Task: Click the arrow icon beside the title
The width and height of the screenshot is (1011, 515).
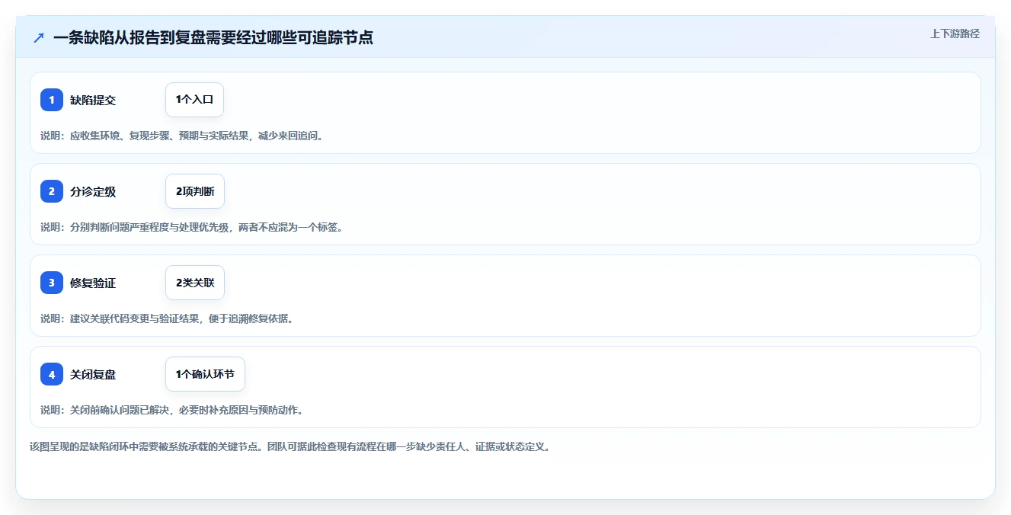Action: pyautogui.click(x=39, y=37)
